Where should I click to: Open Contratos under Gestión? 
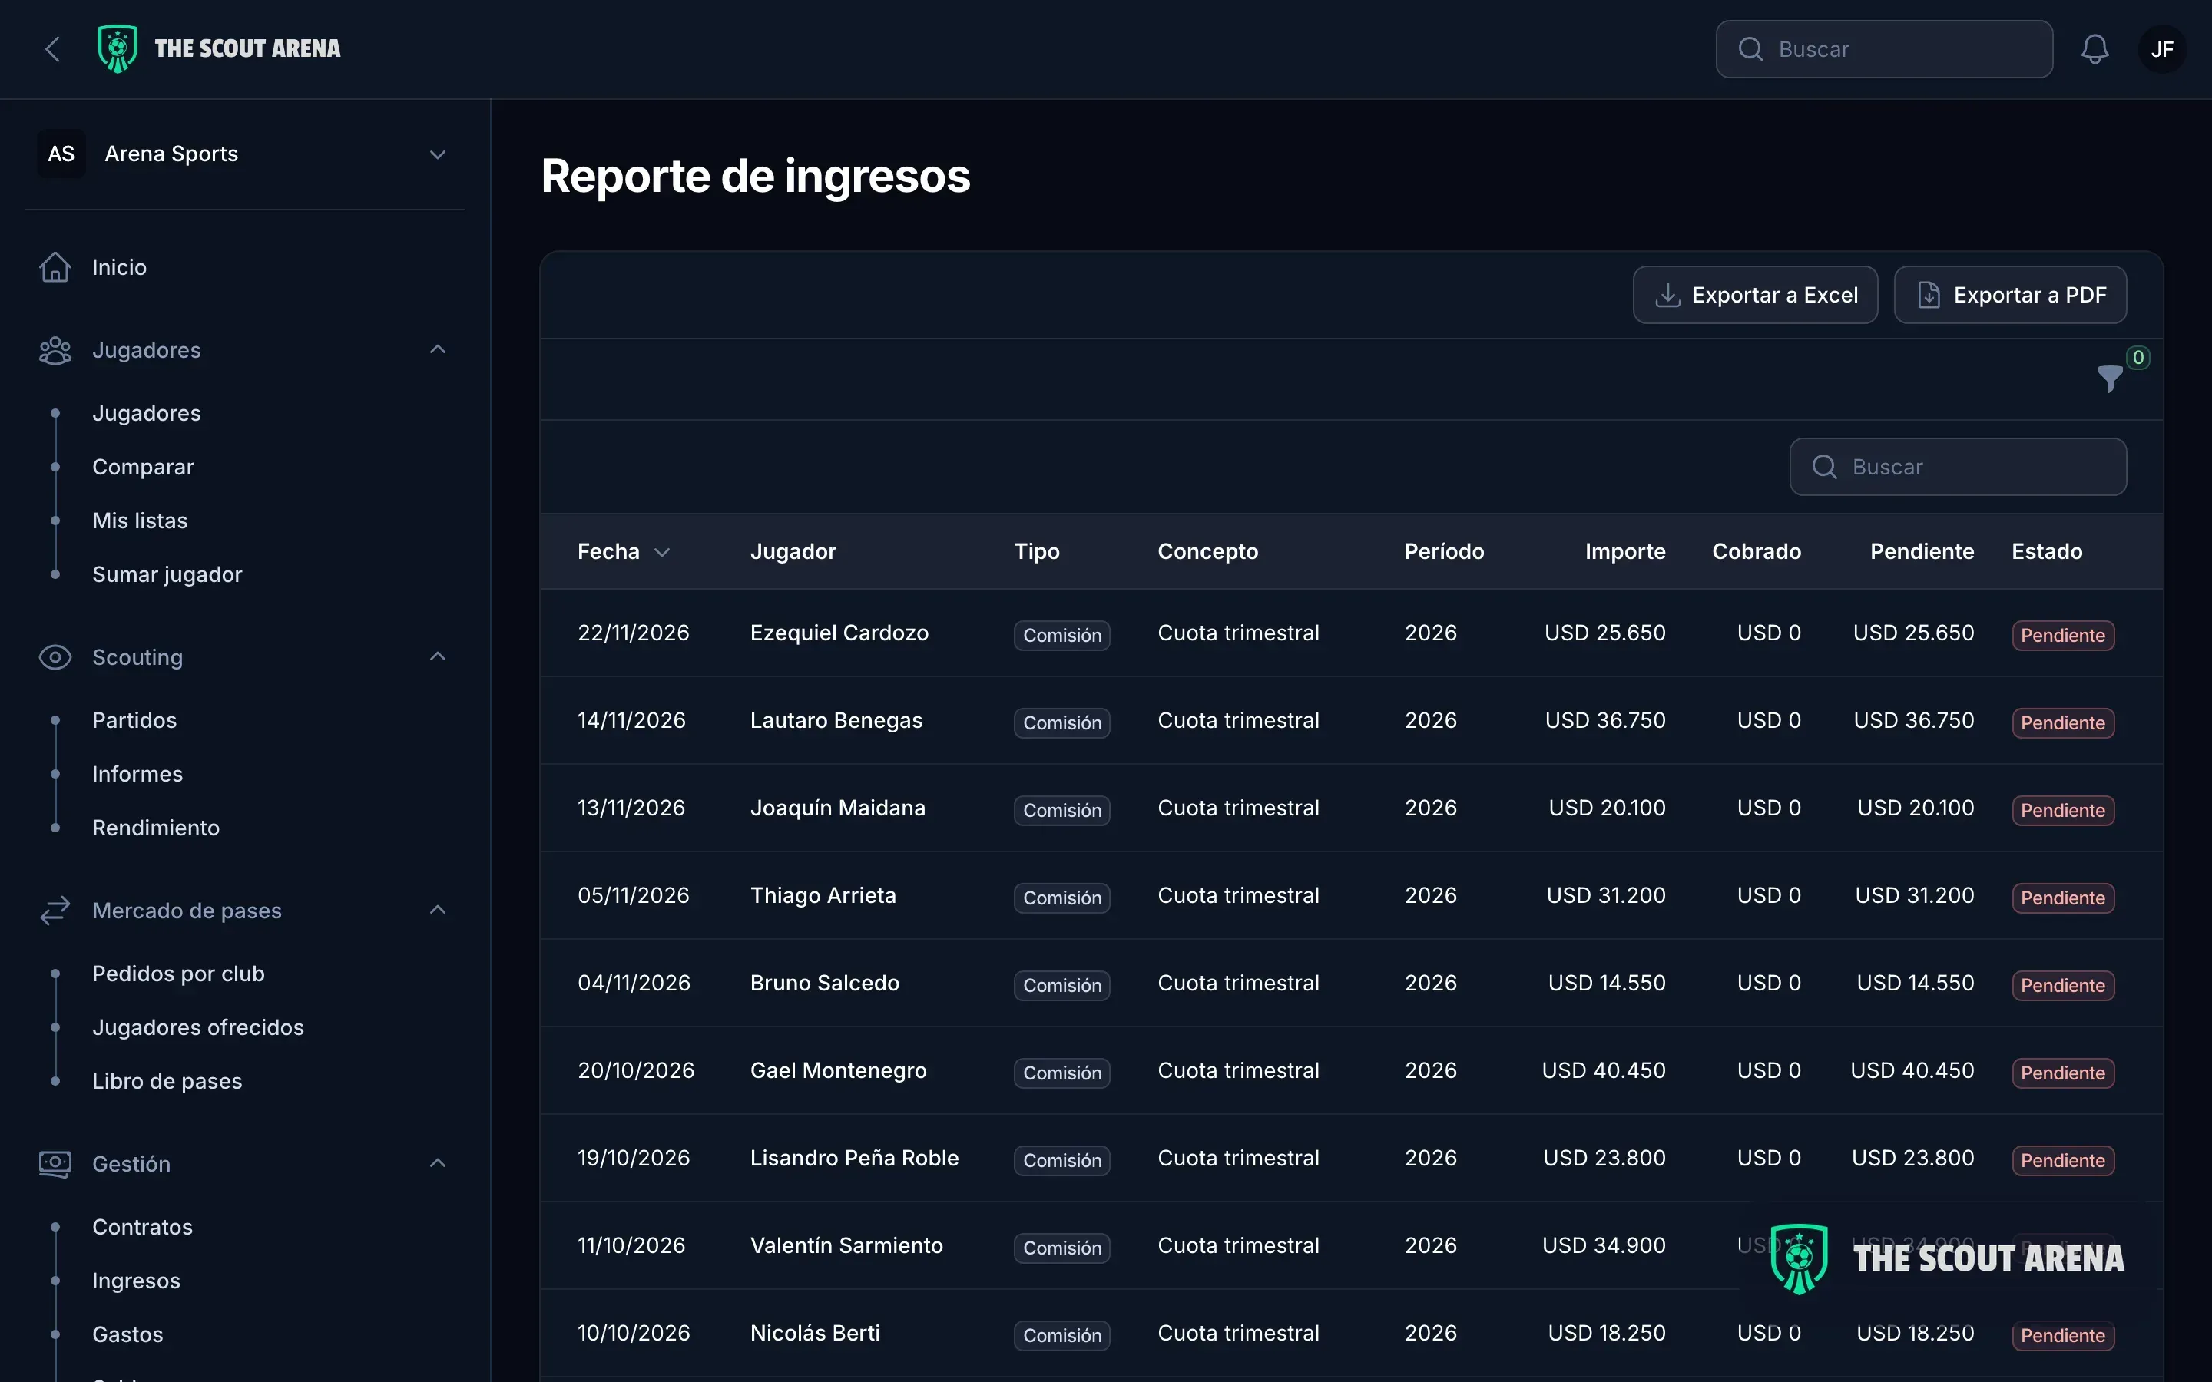pyautogui.click(x=143, y=1228)
